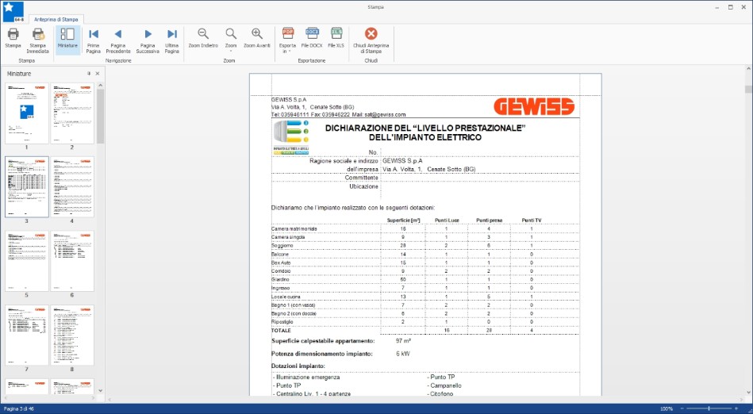Viewport: 753px width, 414px height.
Task: Click the impianto elettrico level badge image
Action: click(291, 137)
